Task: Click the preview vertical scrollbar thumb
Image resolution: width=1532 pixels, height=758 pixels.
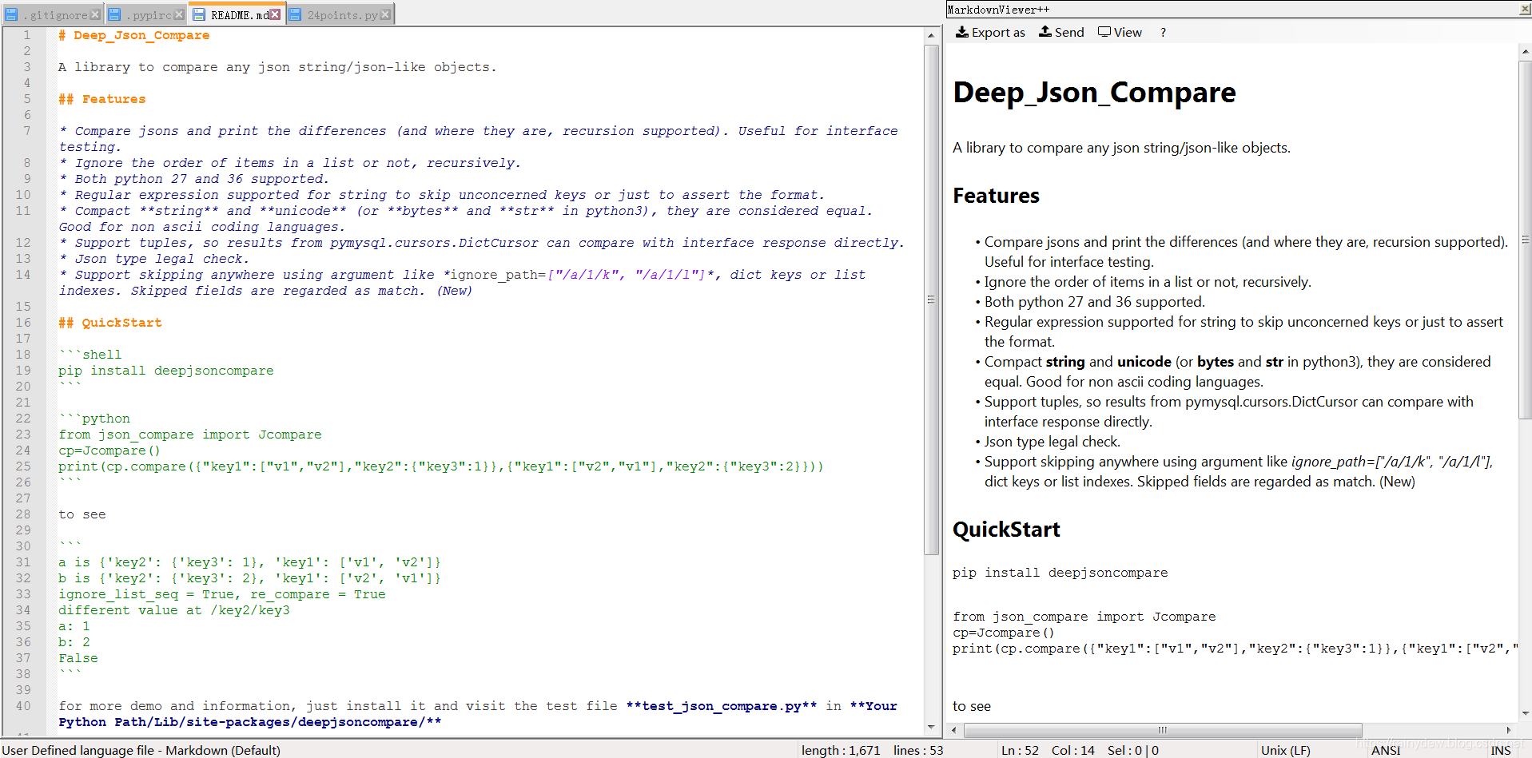Action: (1525, 240)
